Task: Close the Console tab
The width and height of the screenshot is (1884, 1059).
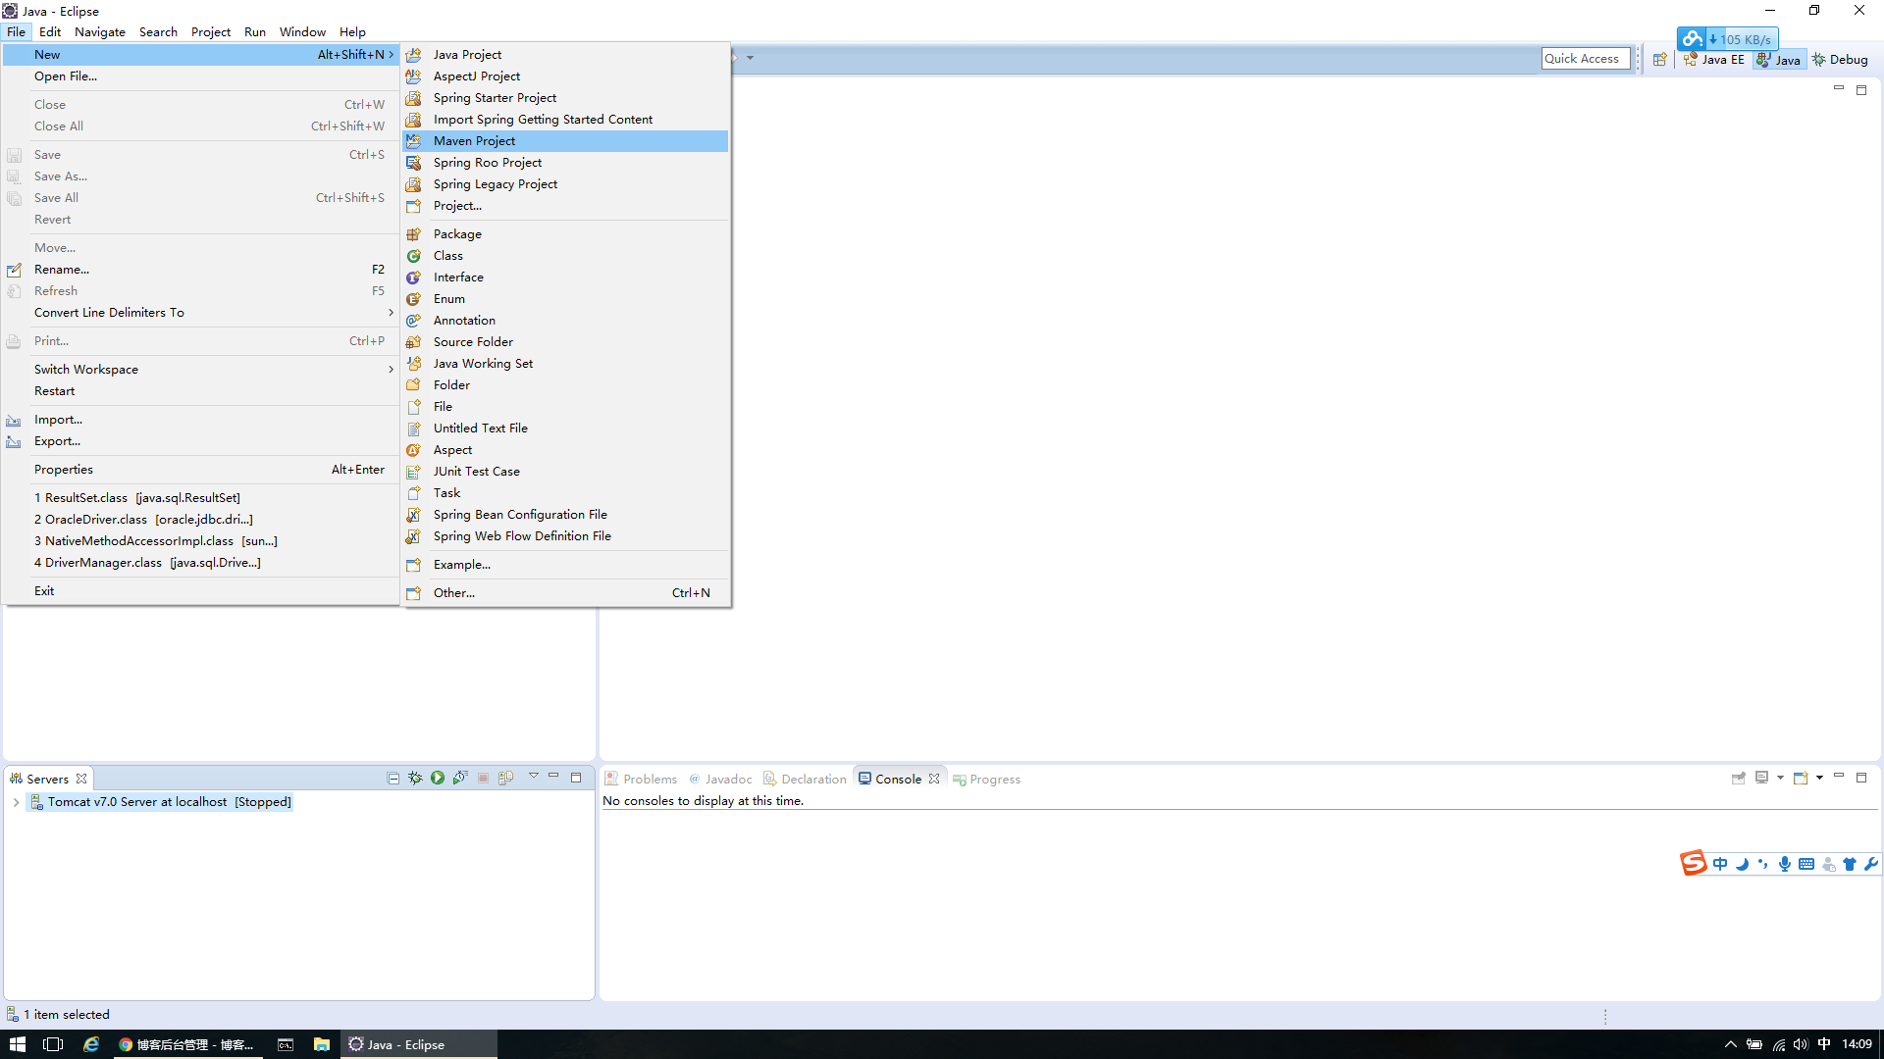Action: (934, 780)
